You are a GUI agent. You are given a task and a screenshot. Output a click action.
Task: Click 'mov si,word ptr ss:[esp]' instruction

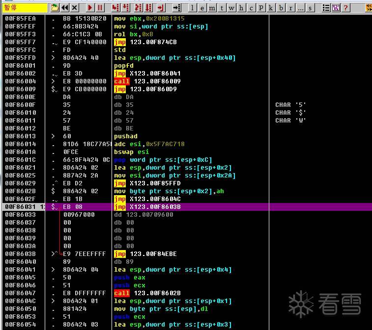(161, 26)
